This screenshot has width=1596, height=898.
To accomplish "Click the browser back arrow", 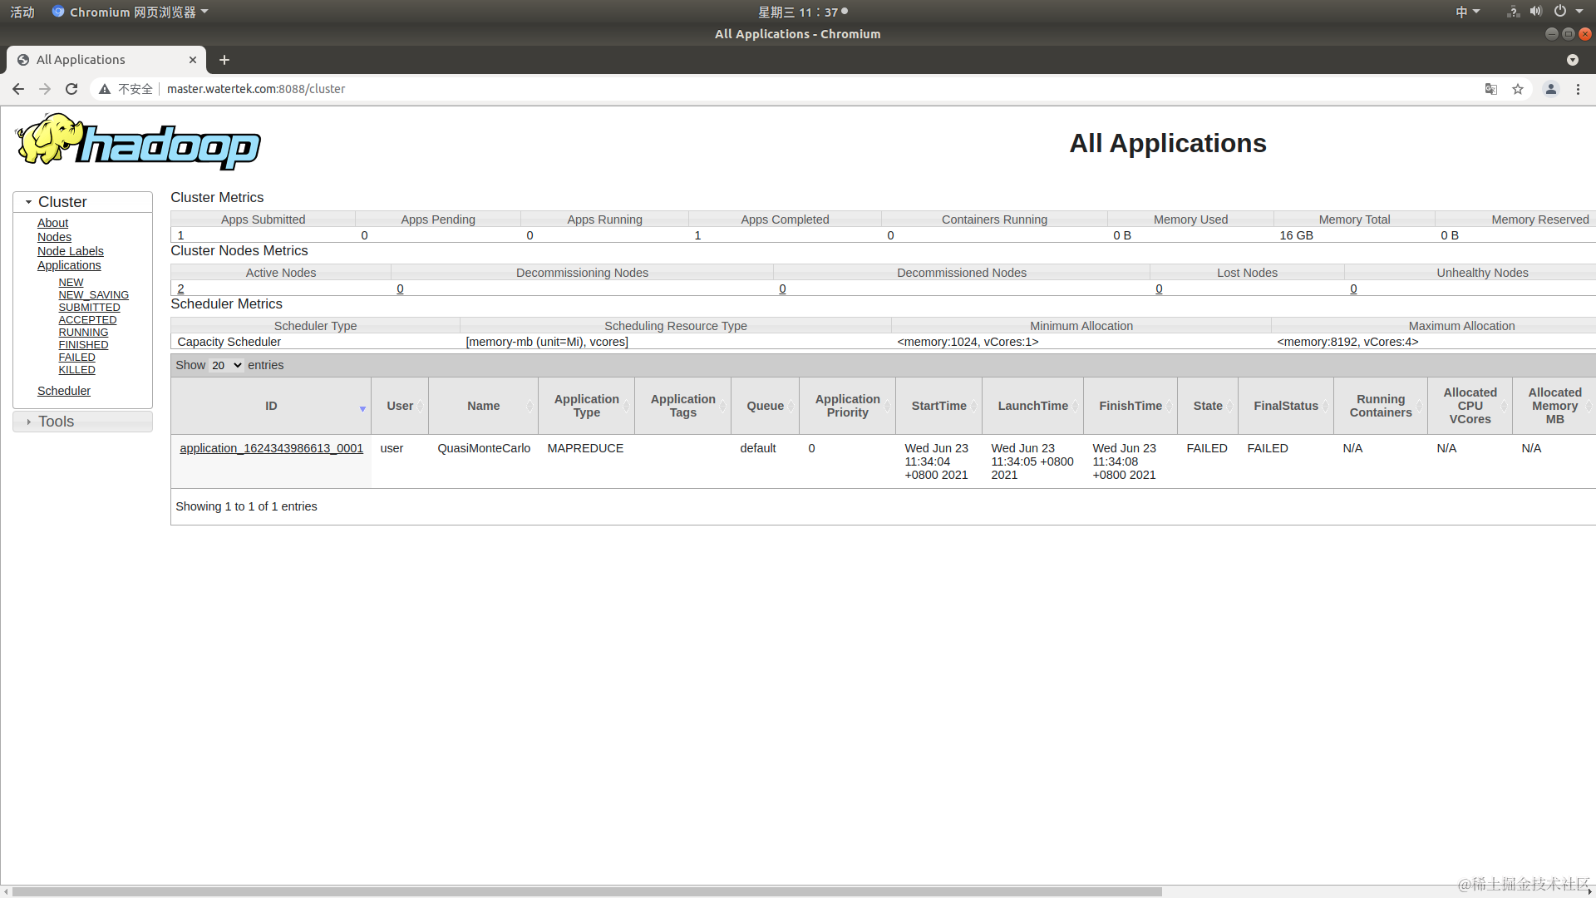I will [x=18, y=89].
